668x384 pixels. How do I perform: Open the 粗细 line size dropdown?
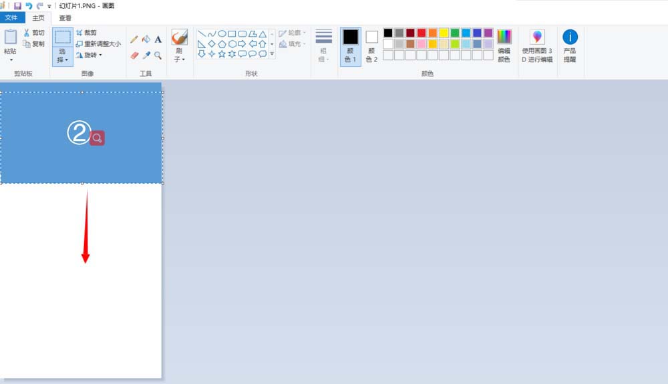click(324, 46)
